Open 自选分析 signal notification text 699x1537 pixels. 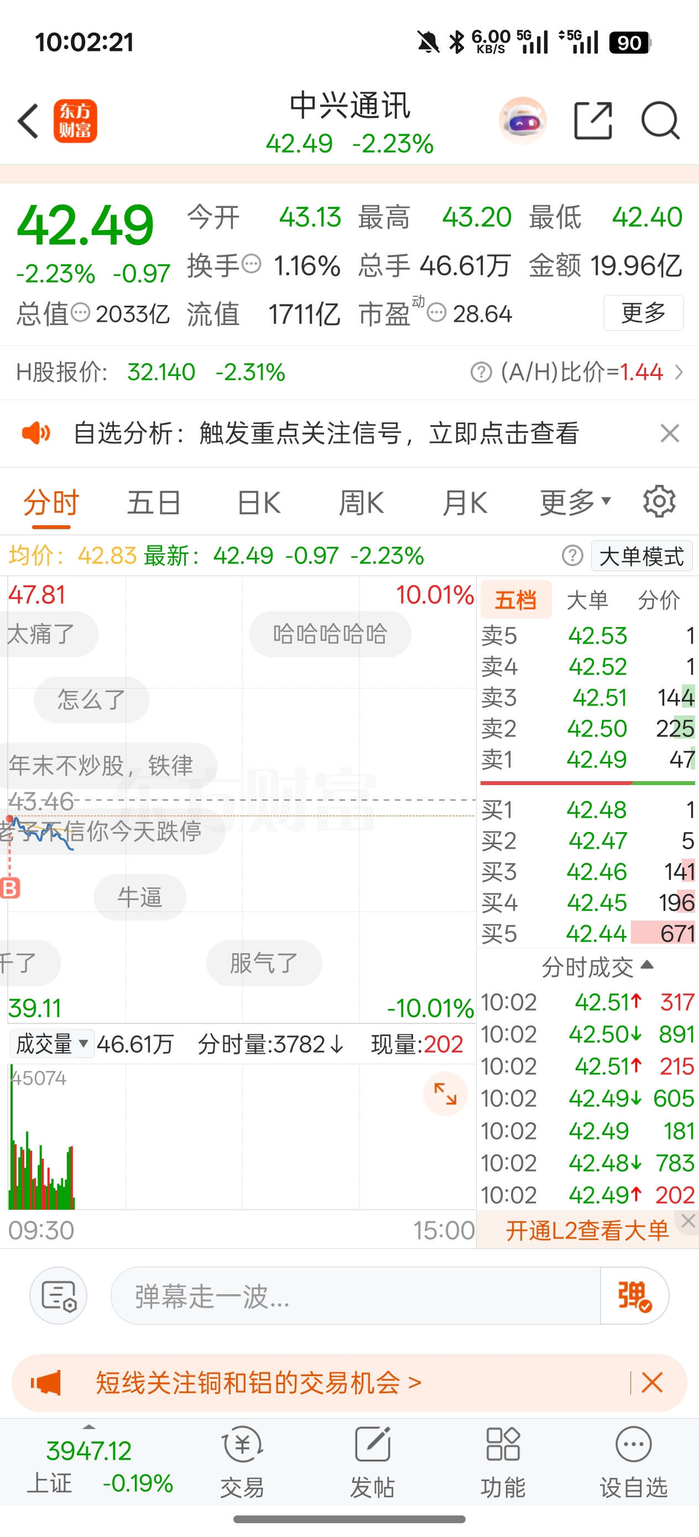click(x=326, y=433)
